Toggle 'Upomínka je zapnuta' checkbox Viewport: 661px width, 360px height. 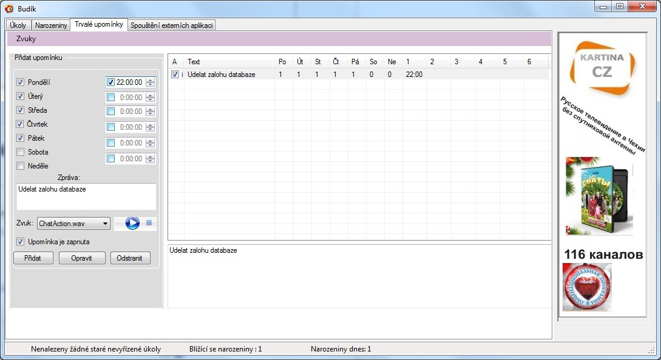pos(20,242)
